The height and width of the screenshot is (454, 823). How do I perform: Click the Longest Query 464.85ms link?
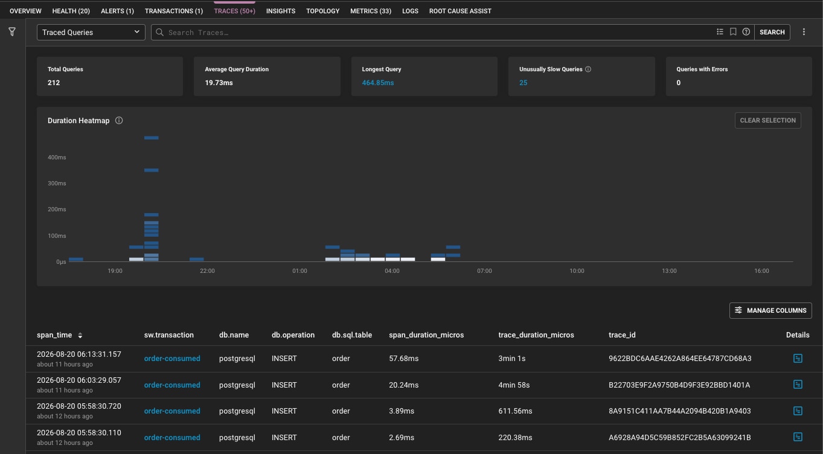click(378, 83)
